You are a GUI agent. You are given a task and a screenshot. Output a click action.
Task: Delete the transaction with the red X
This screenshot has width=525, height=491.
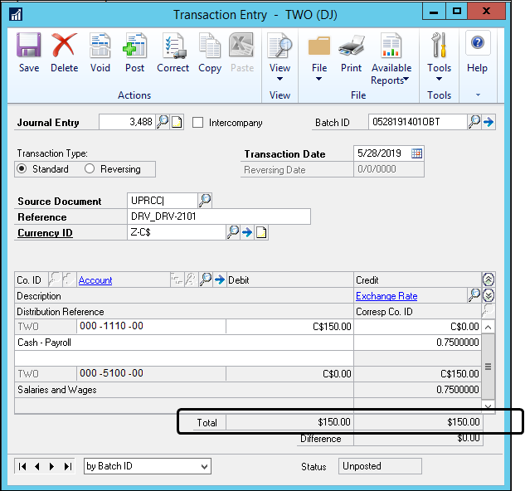point(65,52)
